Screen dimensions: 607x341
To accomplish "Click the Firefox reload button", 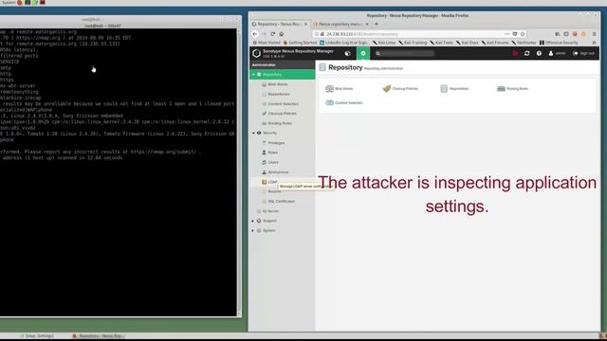I will [272, 34].
